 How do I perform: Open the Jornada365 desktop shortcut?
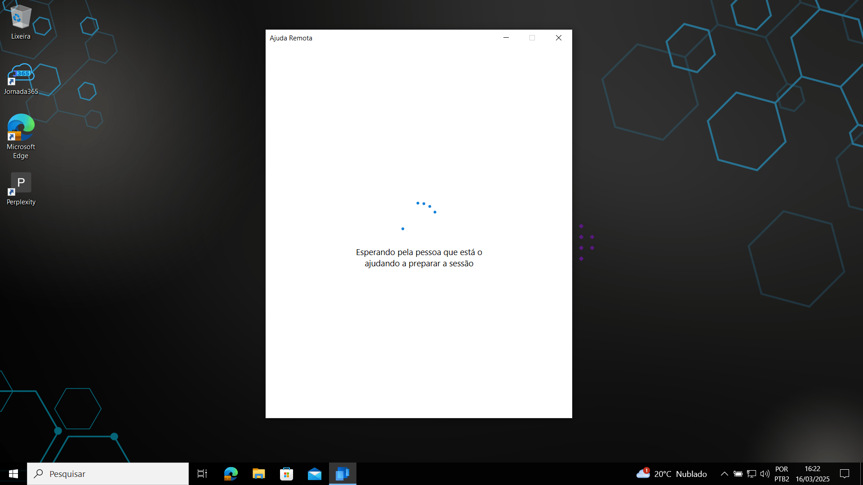click(x=21, y=79)
